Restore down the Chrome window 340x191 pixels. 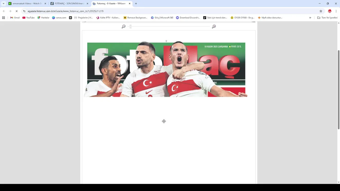(328, 3)
